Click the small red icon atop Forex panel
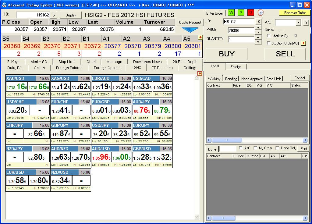Screen dimensions: 312x224 pos(200,73)
